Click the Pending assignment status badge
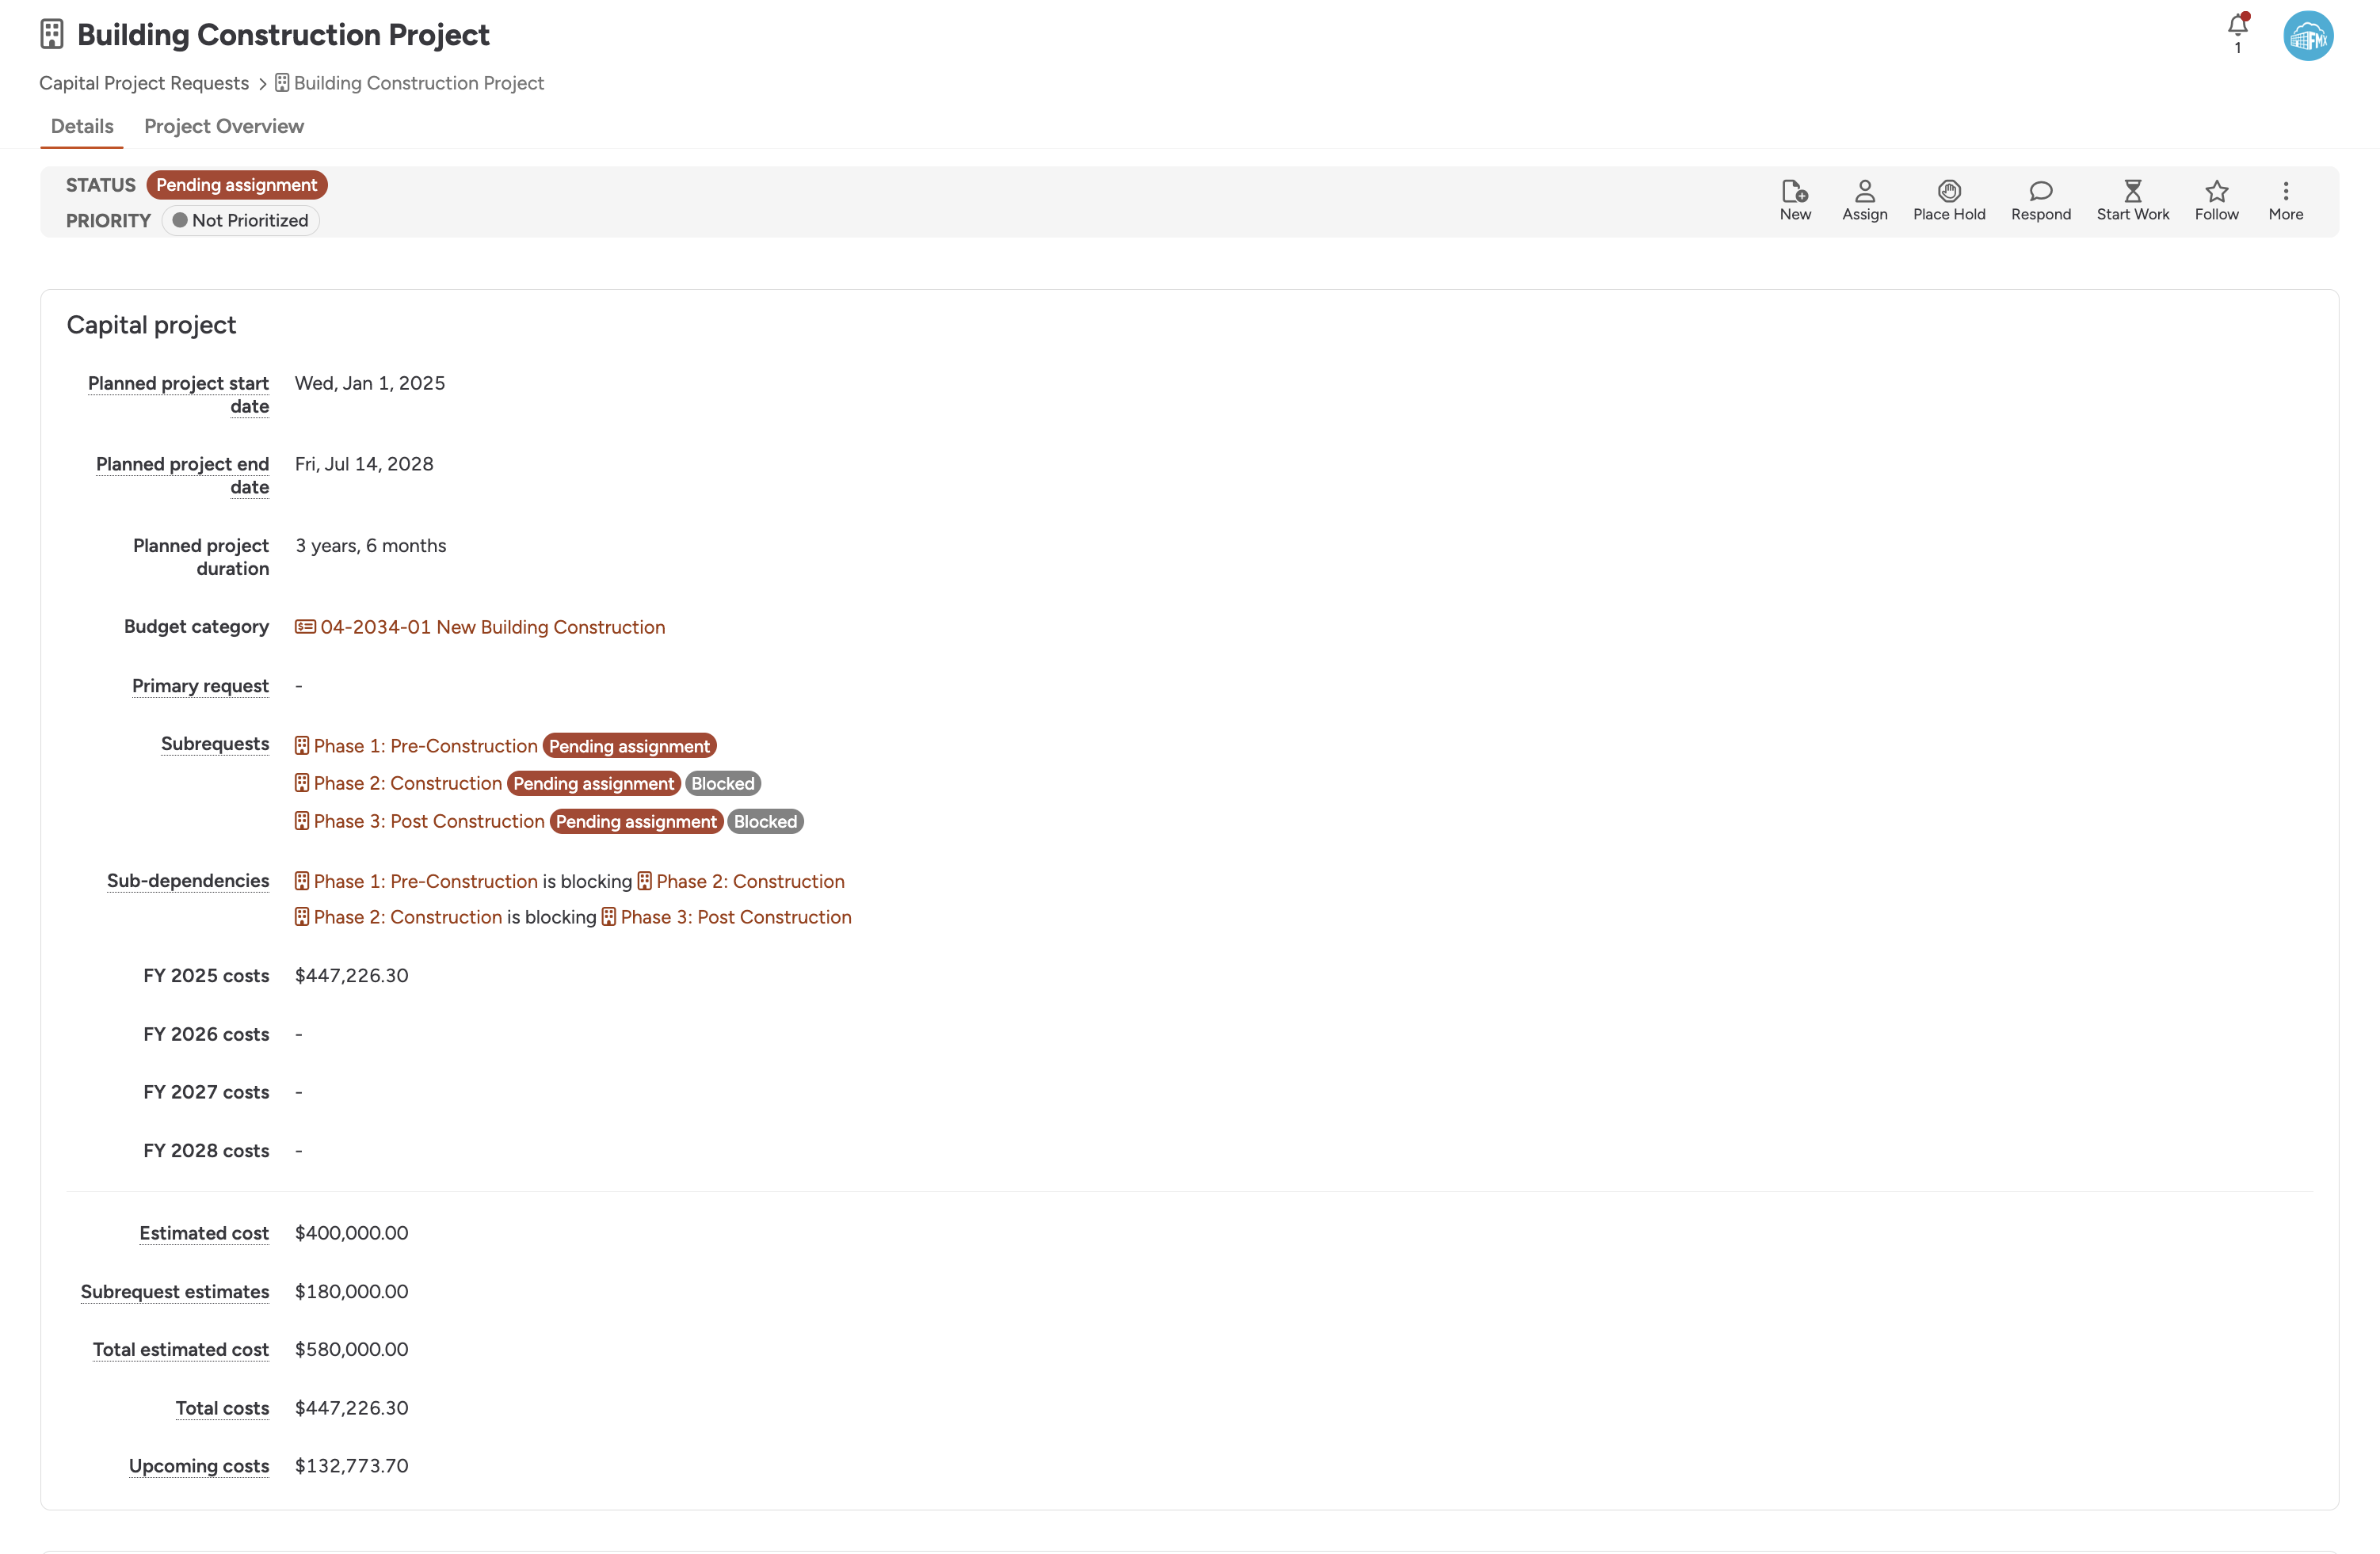The height and width of the screenshot is (1554, 2380). pyautogui.click(x=237, y=185)
